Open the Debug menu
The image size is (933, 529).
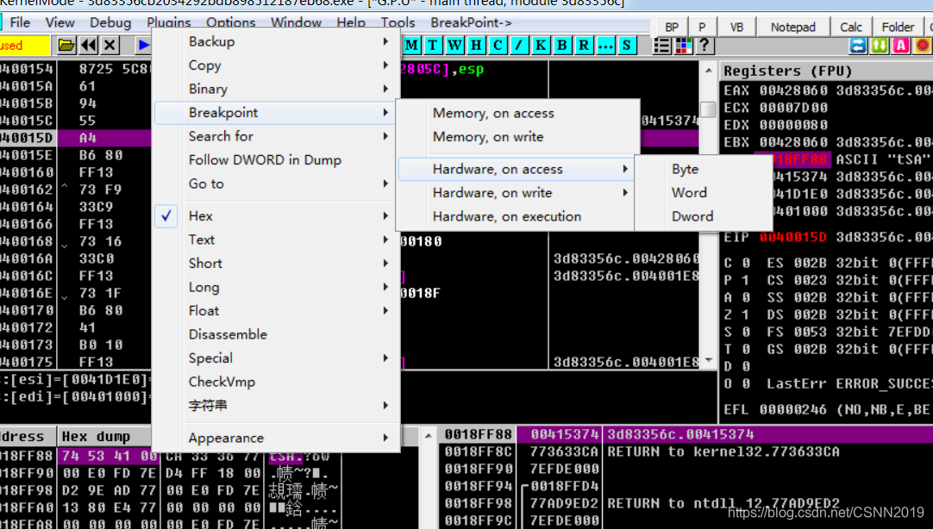pos(110,22)
